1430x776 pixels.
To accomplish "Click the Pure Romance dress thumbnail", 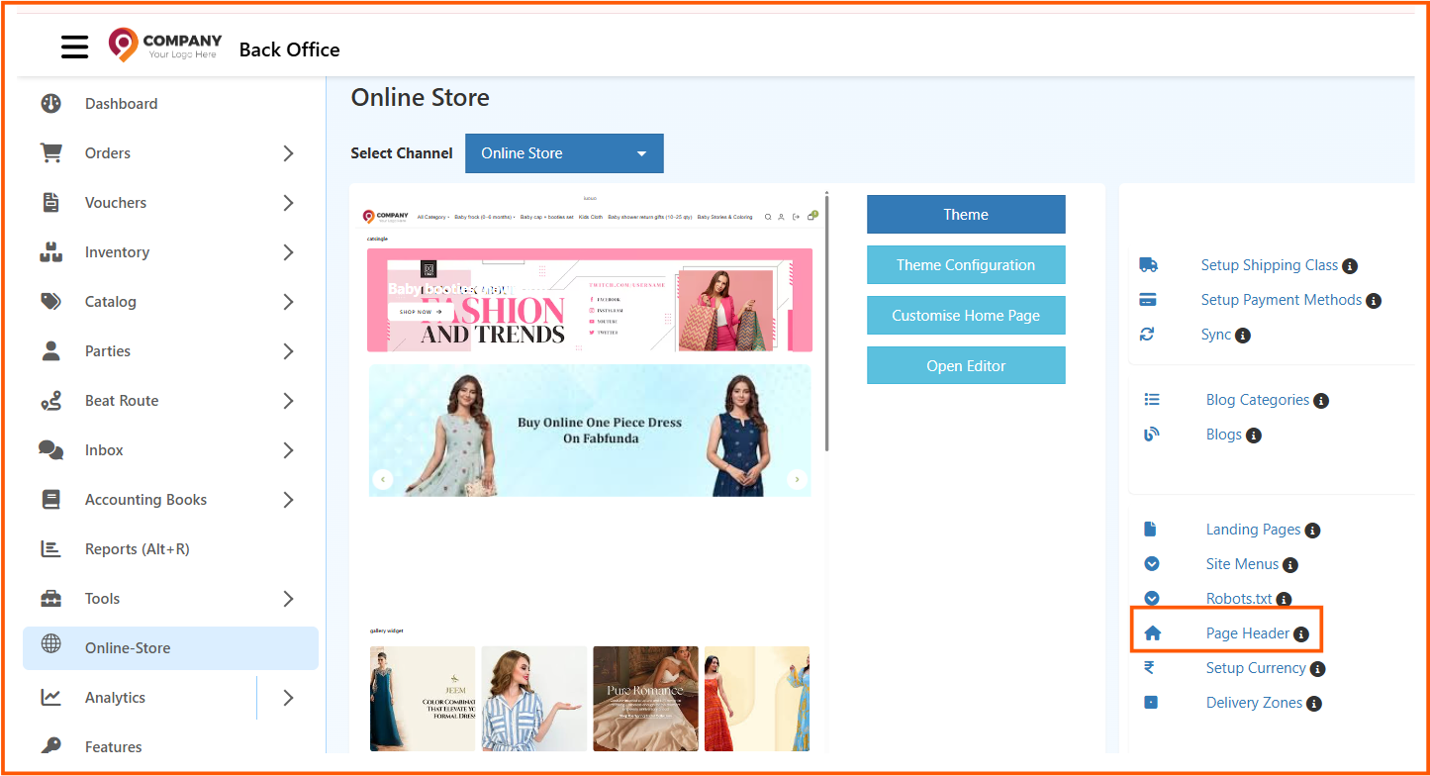I will (x=645, y=699).
